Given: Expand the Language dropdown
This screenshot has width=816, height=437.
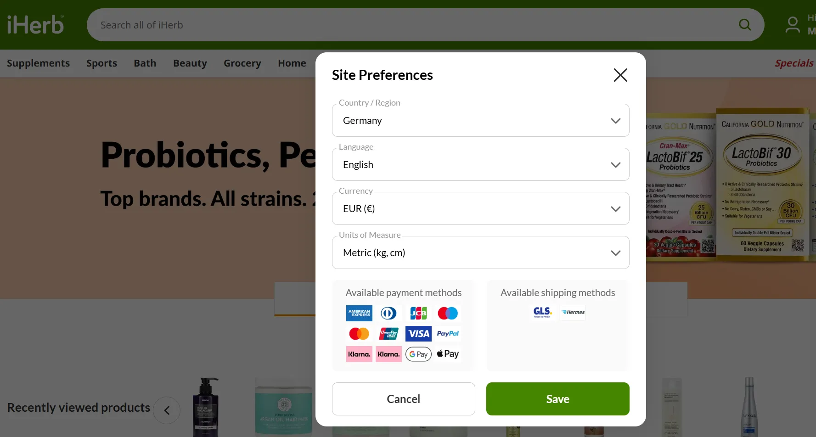Looking at the screenshot, I should point(480,164).
